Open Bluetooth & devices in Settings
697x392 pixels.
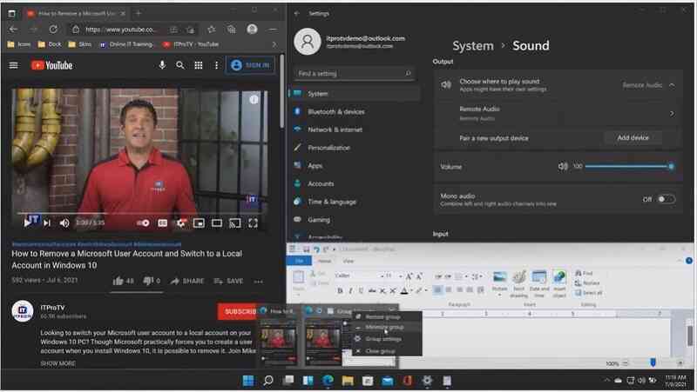355,112
